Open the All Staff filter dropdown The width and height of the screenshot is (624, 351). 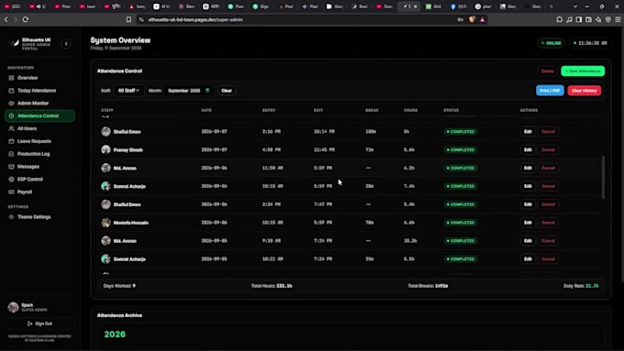(x=128, y=91)
